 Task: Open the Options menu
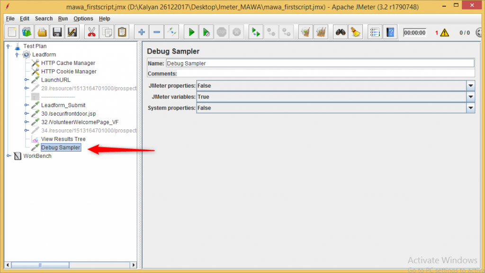click(83, 18)
